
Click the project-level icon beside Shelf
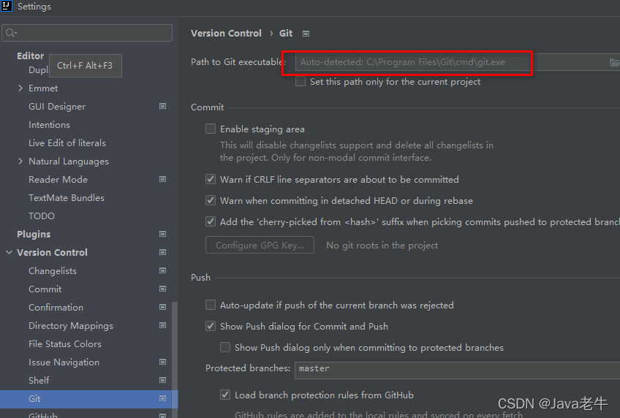(x=162, y=380)
